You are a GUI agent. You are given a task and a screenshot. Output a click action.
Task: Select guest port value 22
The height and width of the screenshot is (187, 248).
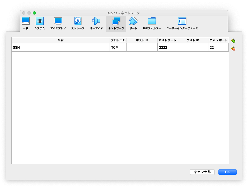(x=218, y=47)
